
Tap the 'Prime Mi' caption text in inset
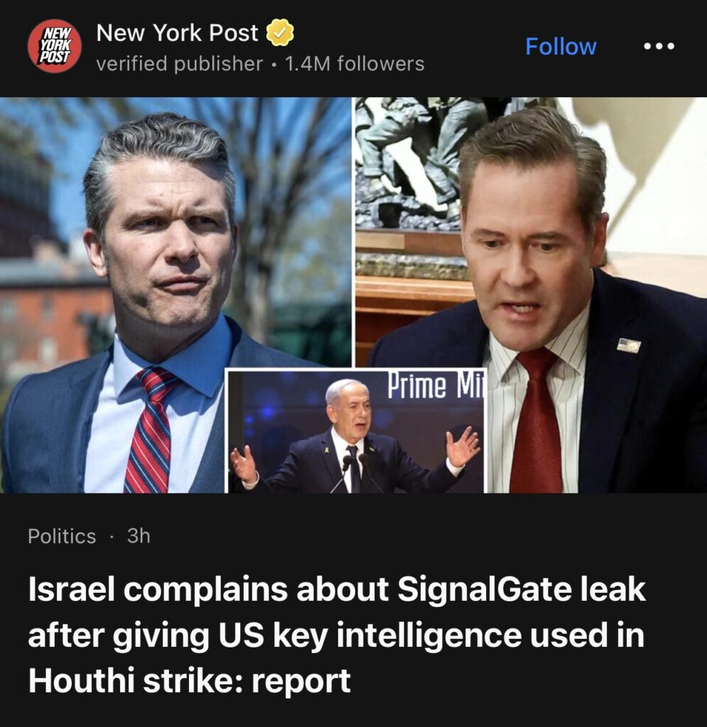(x=435, y=386)
